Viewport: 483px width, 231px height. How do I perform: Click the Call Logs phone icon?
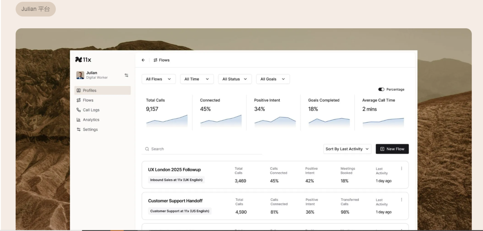(78, 110)
